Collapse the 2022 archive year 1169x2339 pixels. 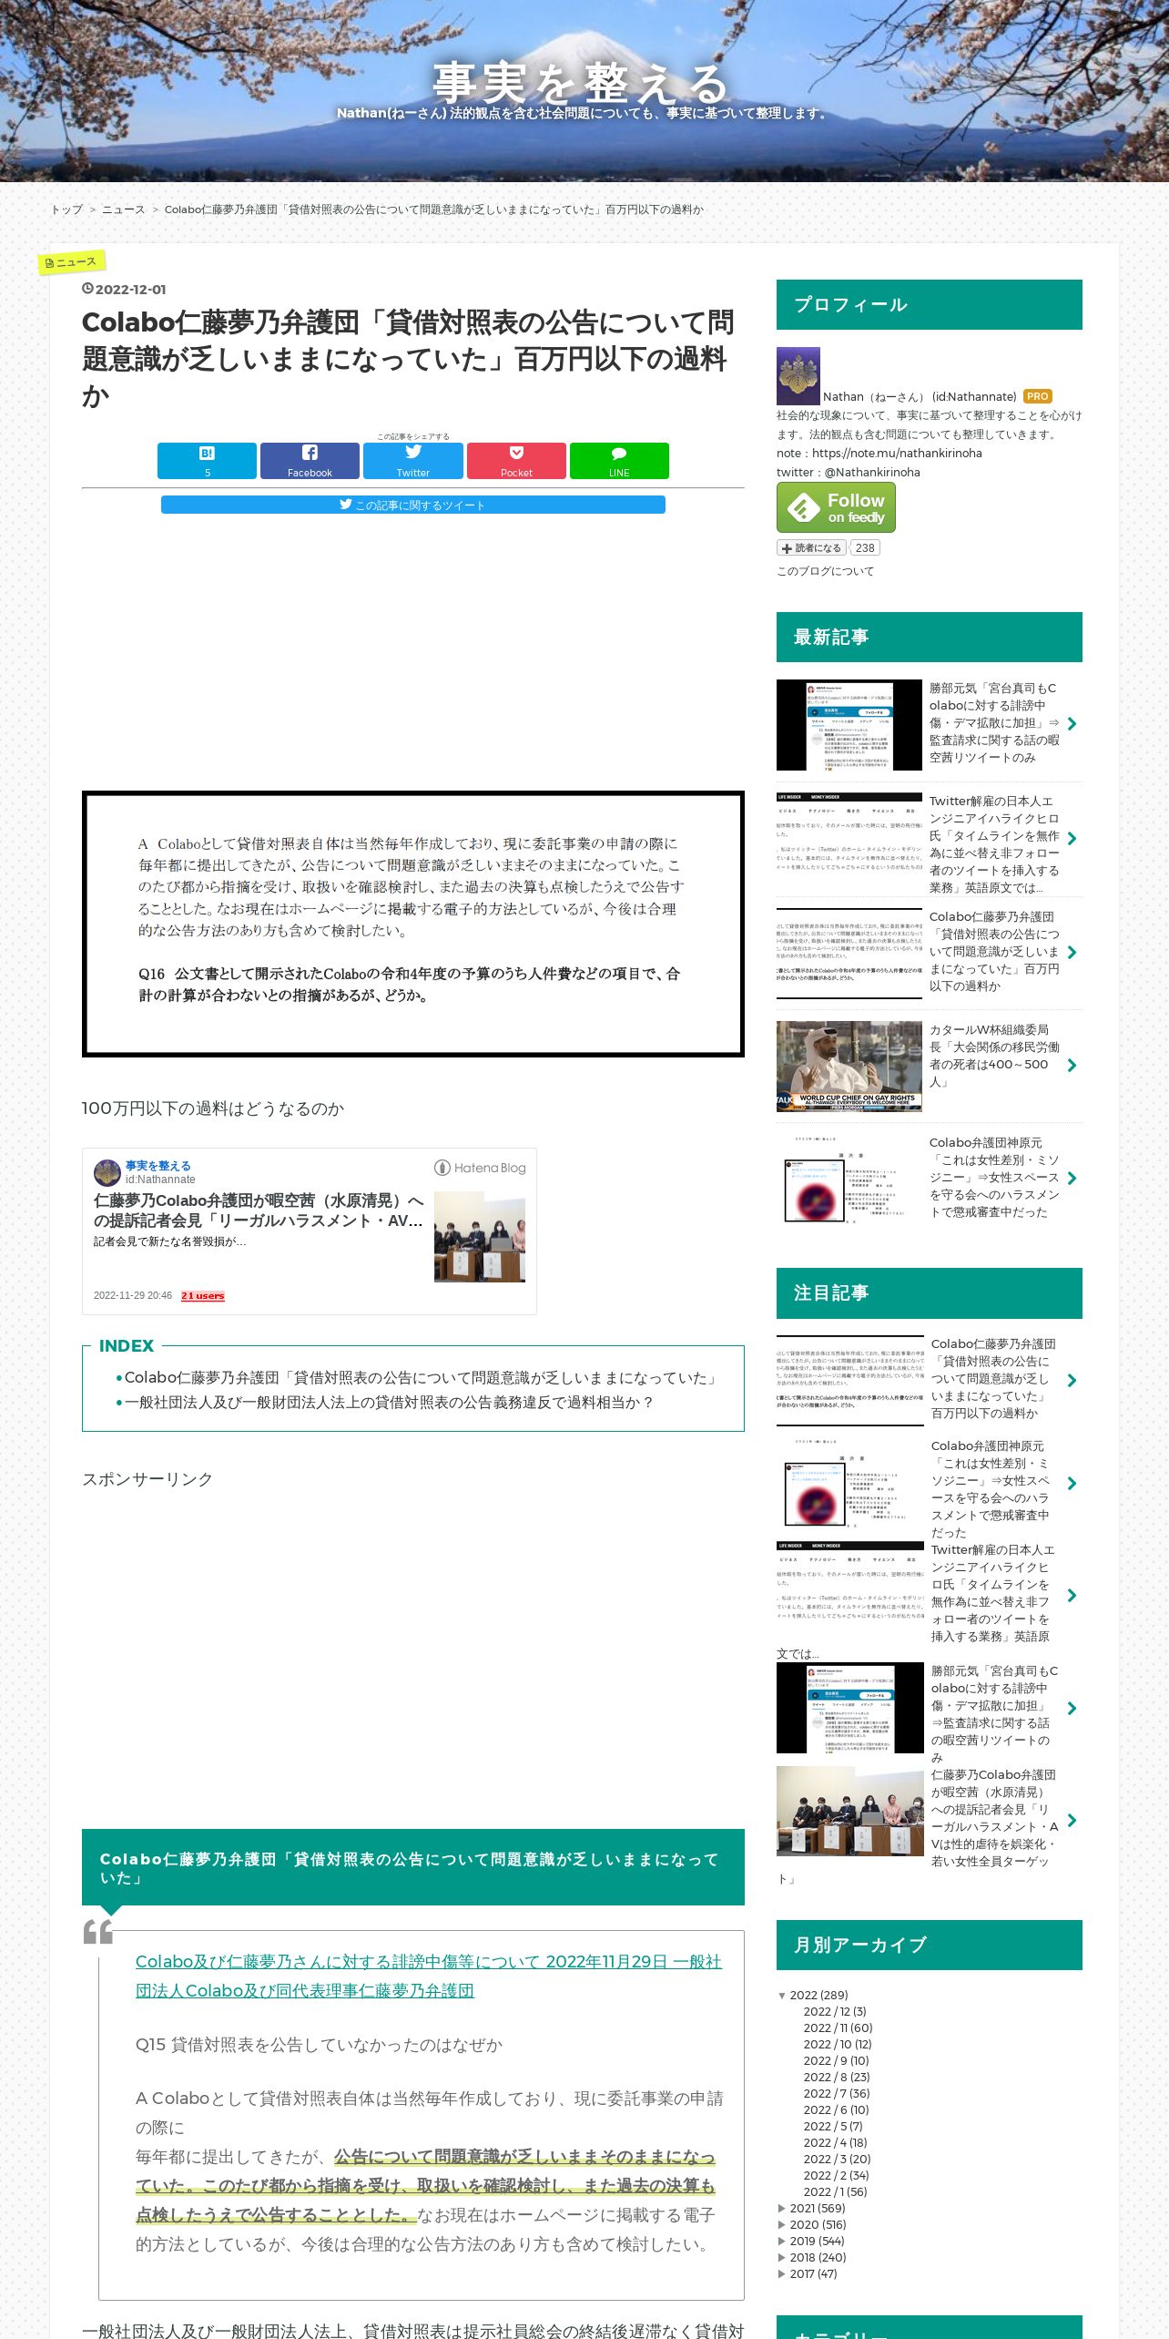(782, 1996)
